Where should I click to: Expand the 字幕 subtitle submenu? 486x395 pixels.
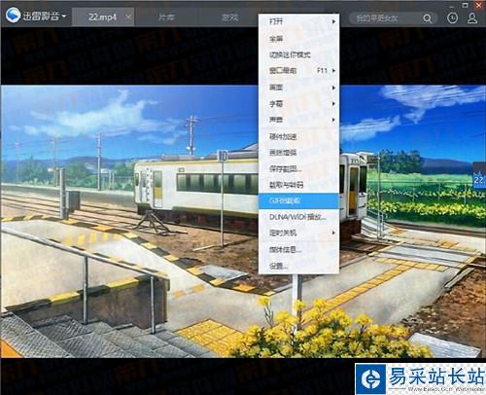(x=298, y=103)
